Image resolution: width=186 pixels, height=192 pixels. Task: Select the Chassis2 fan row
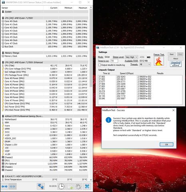click(x=45, y=170)
